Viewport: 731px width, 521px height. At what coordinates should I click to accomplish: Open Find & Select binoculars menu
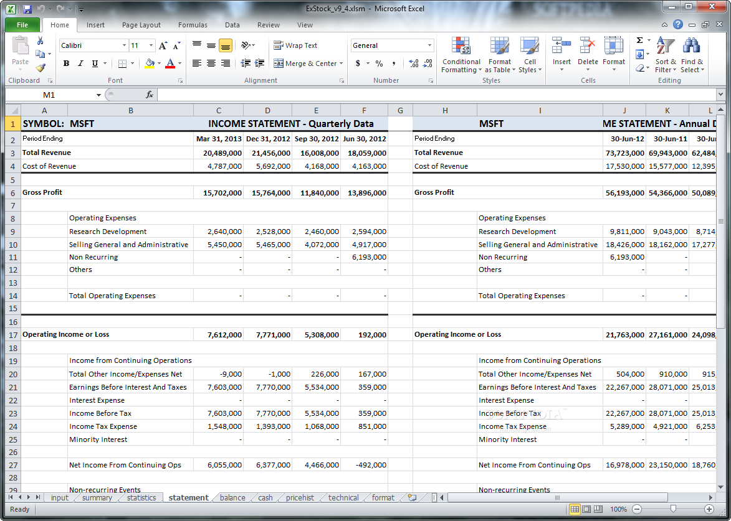coord(692,55)
